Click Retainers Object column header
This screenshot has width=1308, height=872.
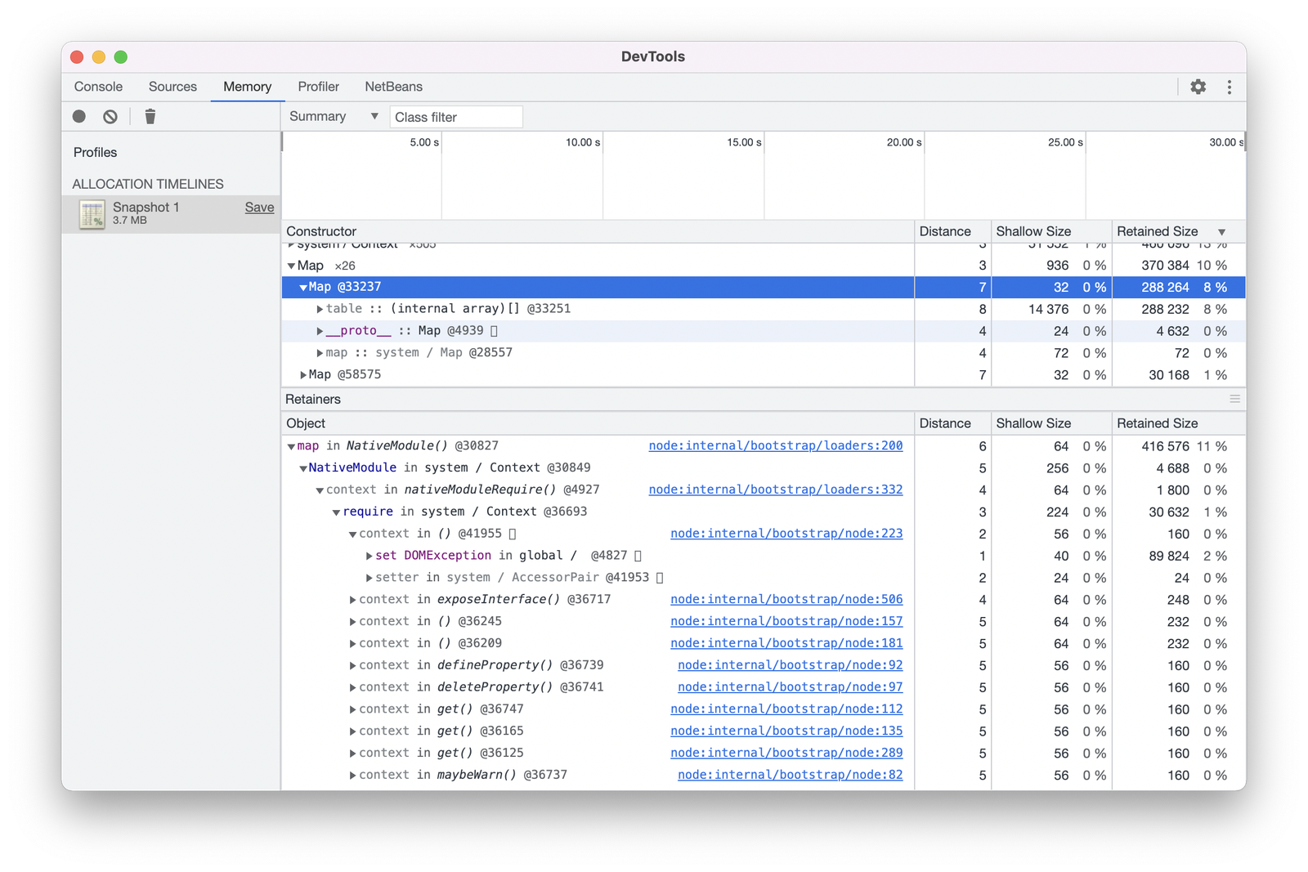[598, 423]
